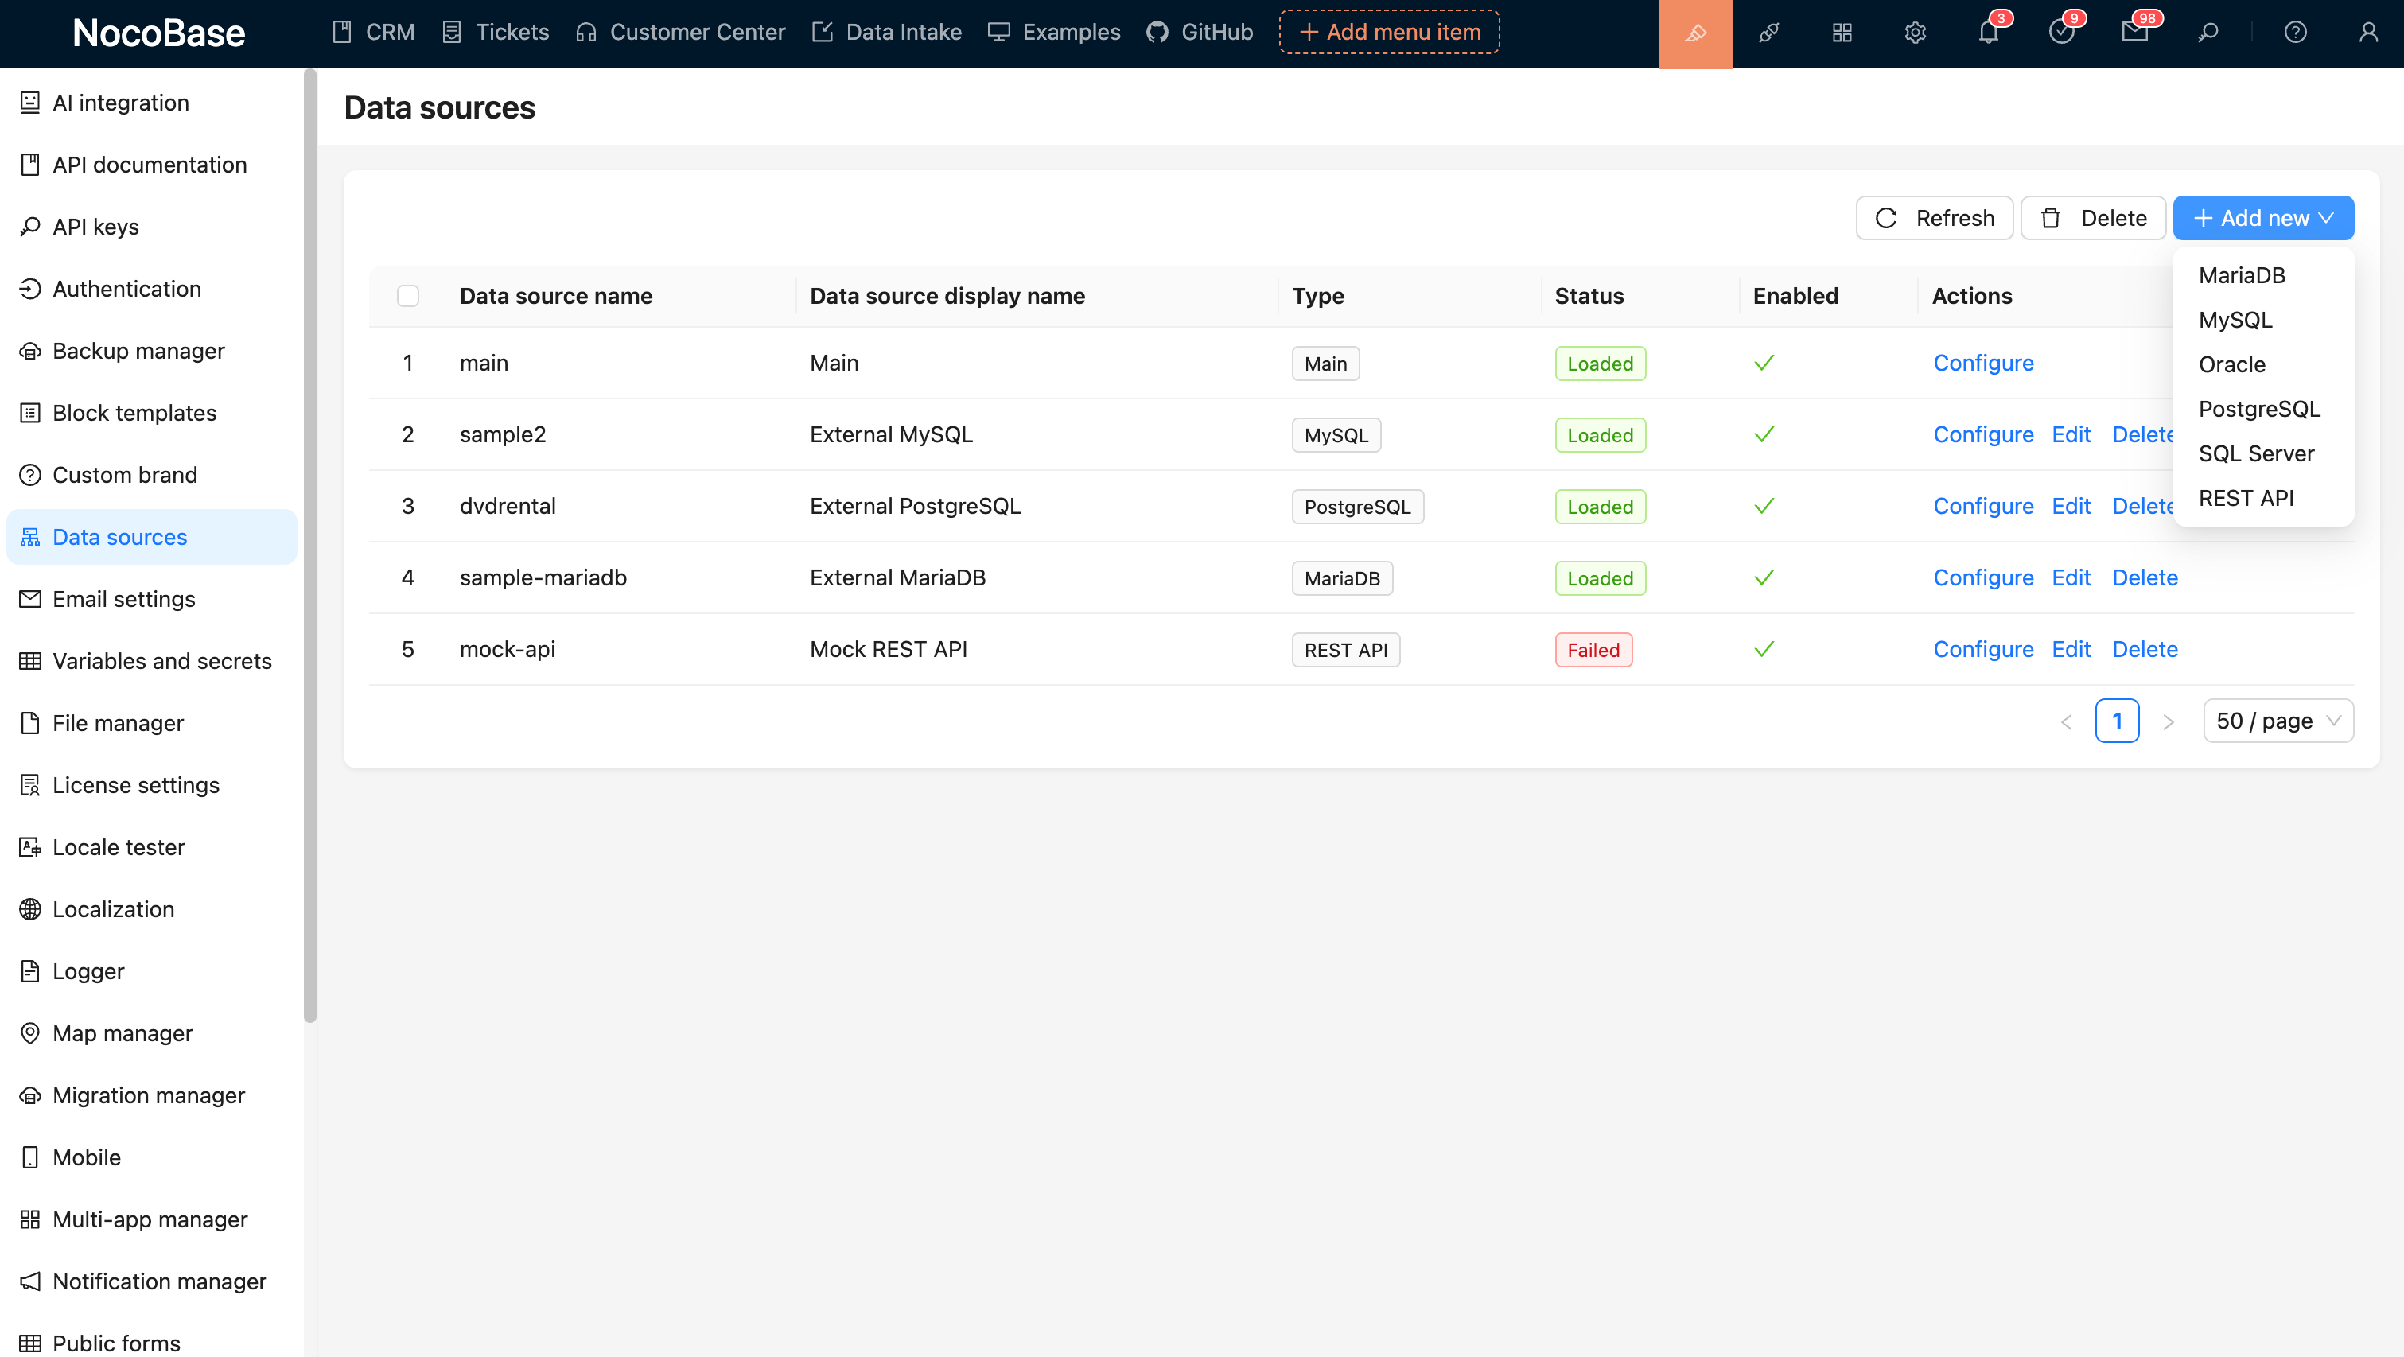Open the Data Intake top menu
Screen dimensions: 2404x1357
pyautogui.click(x=886, y=33)
